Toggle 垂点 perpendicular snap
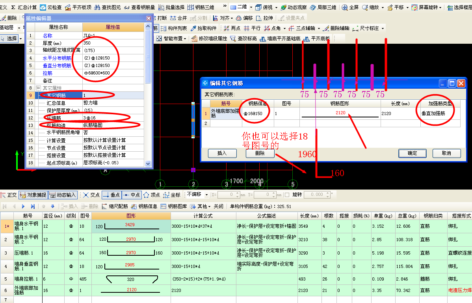Image resolution: width=472 pixels, height=303 pixels. [111, 195]
